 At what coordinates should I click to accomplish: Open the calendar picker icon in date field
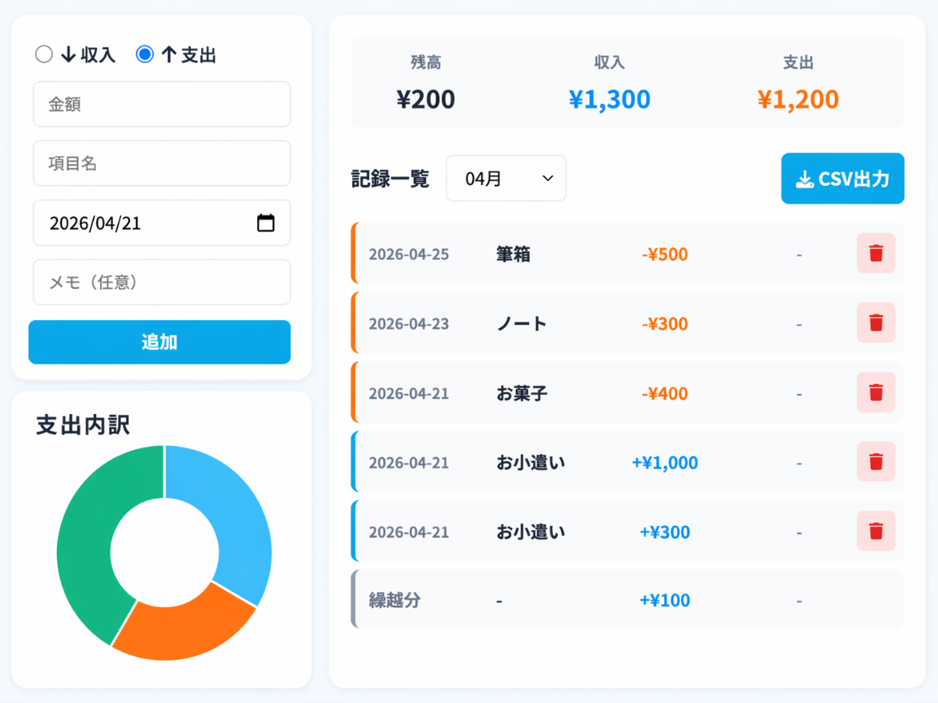pyautogui.click(x=266, y=223)
